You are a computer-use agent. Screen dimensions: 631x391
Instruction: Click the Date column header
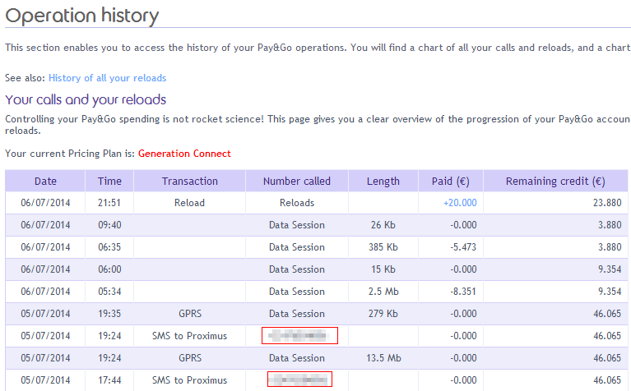(x=46, y=181)
